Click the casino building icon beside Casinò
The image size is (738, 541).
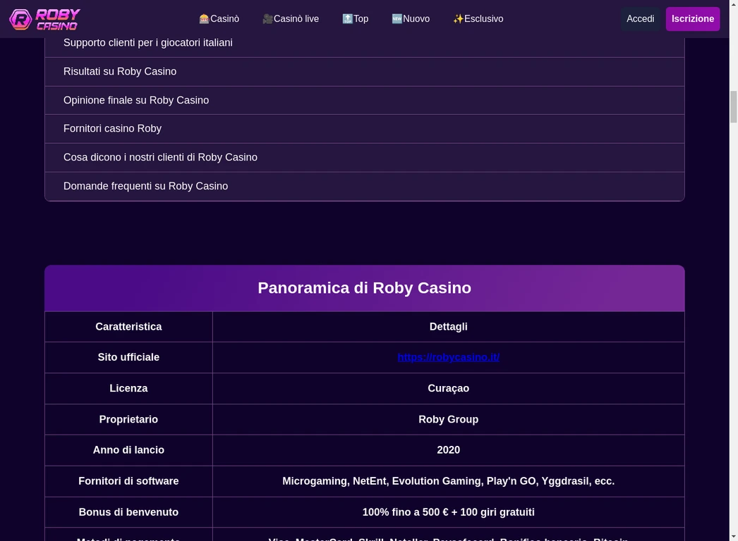[203, 18]
